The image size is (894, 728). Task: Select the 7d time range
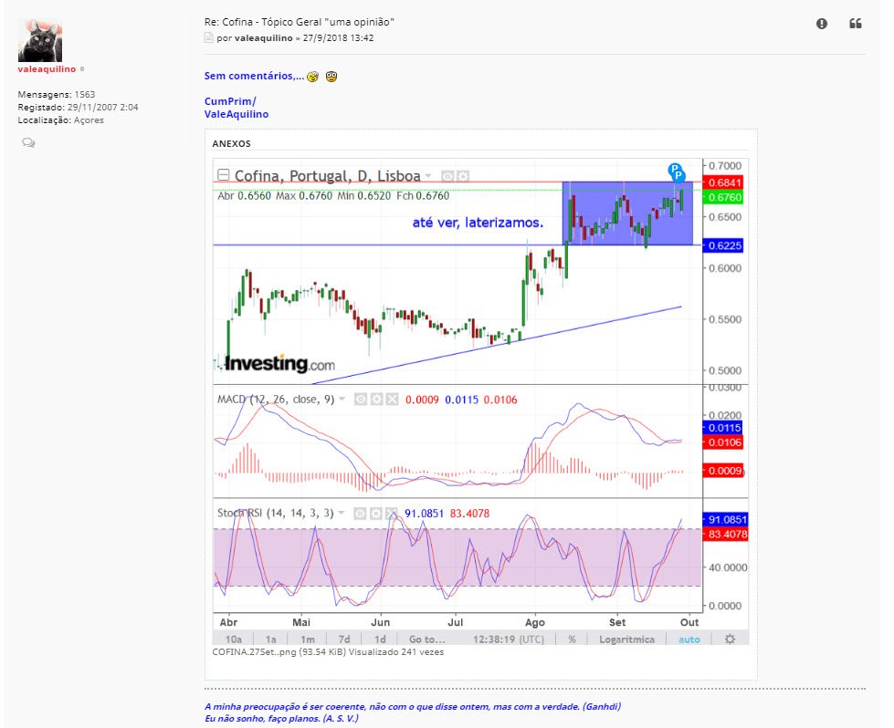coord(343,640)
